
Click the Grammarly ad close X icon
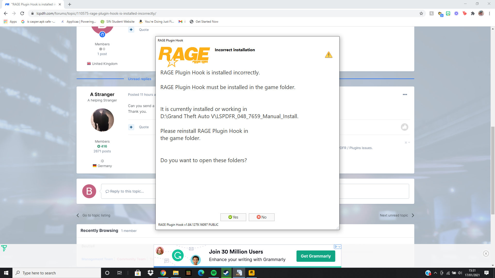point(486,254)
